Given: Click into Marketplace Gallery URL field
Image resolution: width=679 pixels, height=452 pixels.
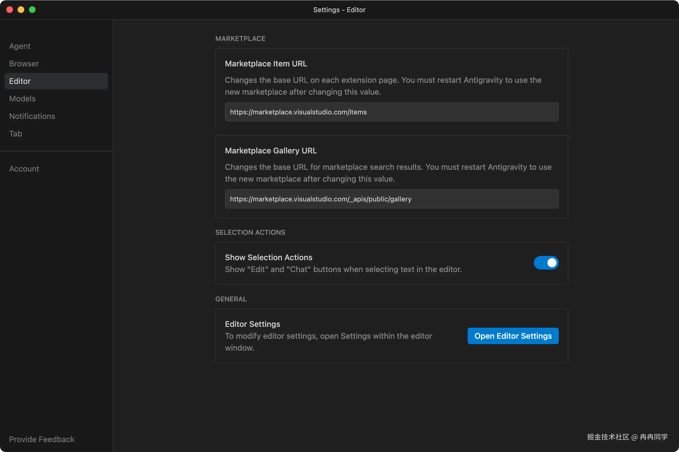Looking at the screenshot, I should click(392, 199).
